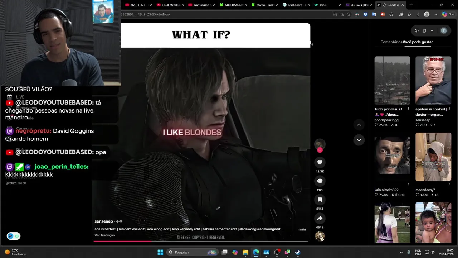The image size is (458, 258).
Task: Open the red speaker extension icon
Action: coord(383,14)
